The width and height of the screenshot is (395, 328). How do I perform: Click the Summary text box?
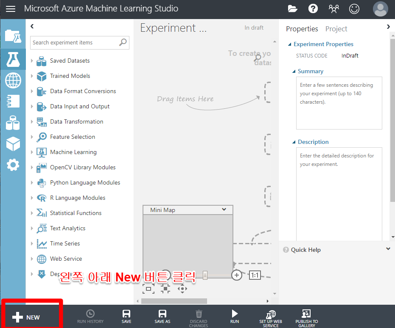coord(339,103)
